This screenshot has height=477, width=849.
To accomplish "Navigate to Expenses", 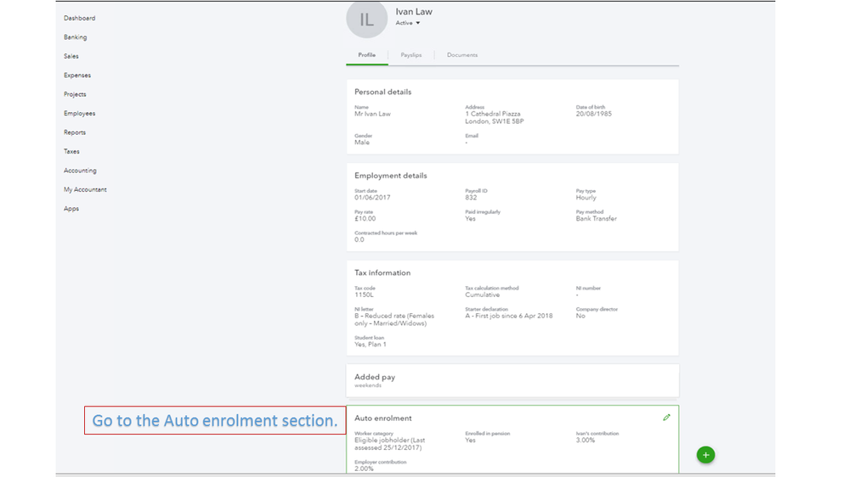I will [x=77, y=76].
